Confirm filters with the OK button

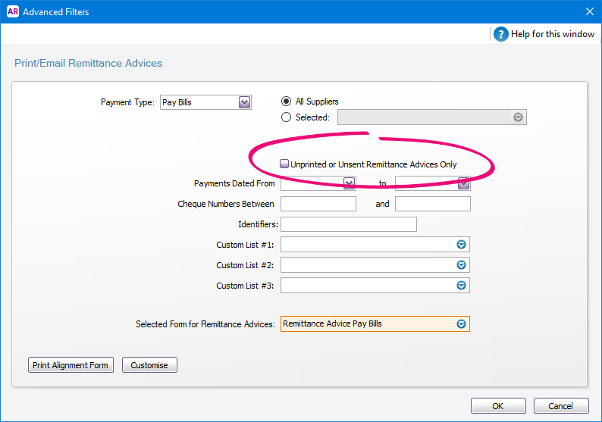click(498, 406)
